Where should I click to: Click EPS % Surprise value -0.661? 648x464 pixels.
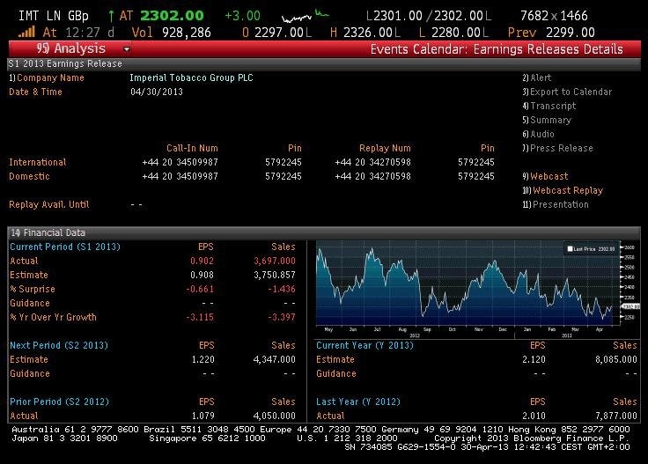point(201,289)
